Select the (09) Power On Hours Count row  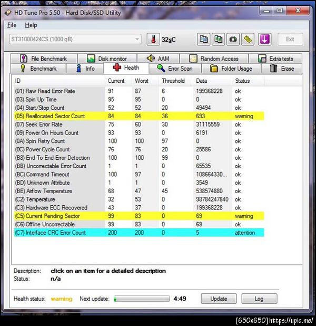139,132
